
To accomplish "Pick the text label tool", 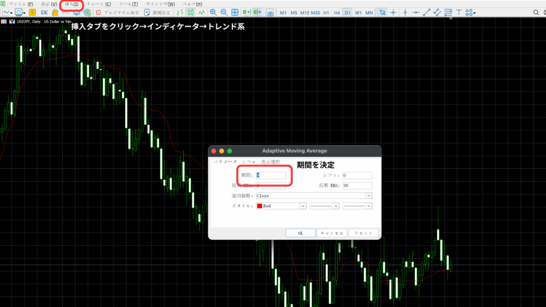I will pyautogui.click(x=459, y=12).
